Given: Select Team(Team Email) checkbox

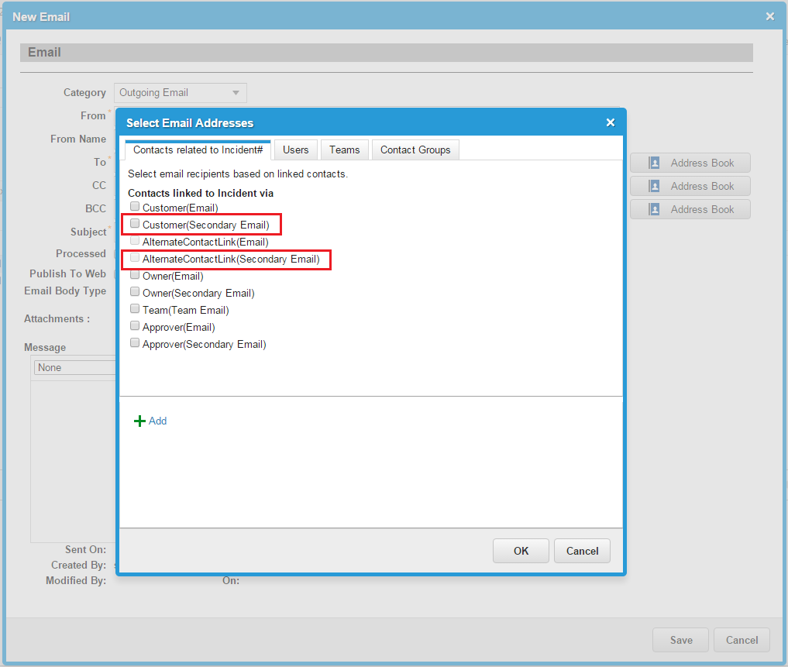Looking at the screenshot, I should (x=135, y=309).
